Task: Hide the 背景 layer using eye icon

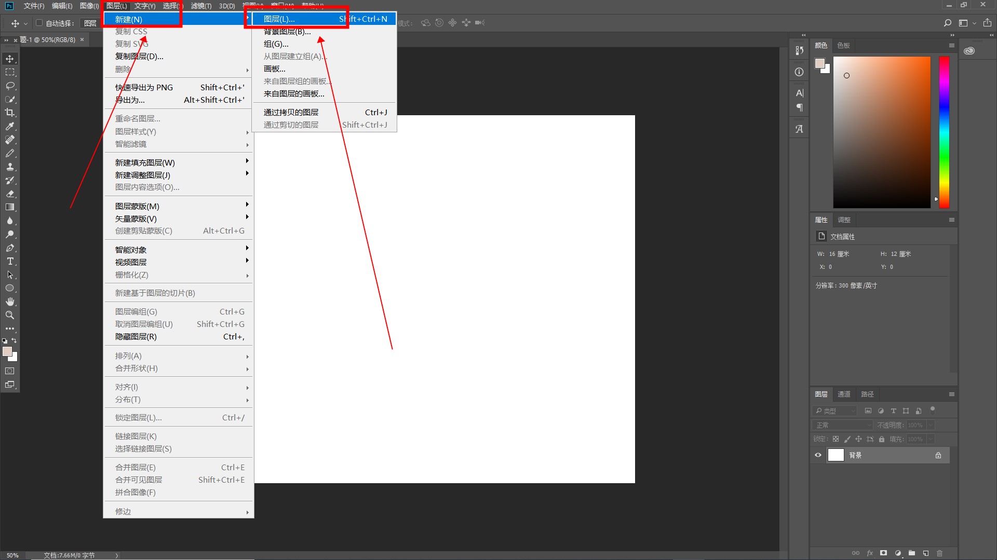Action: (x=818, y=455)
